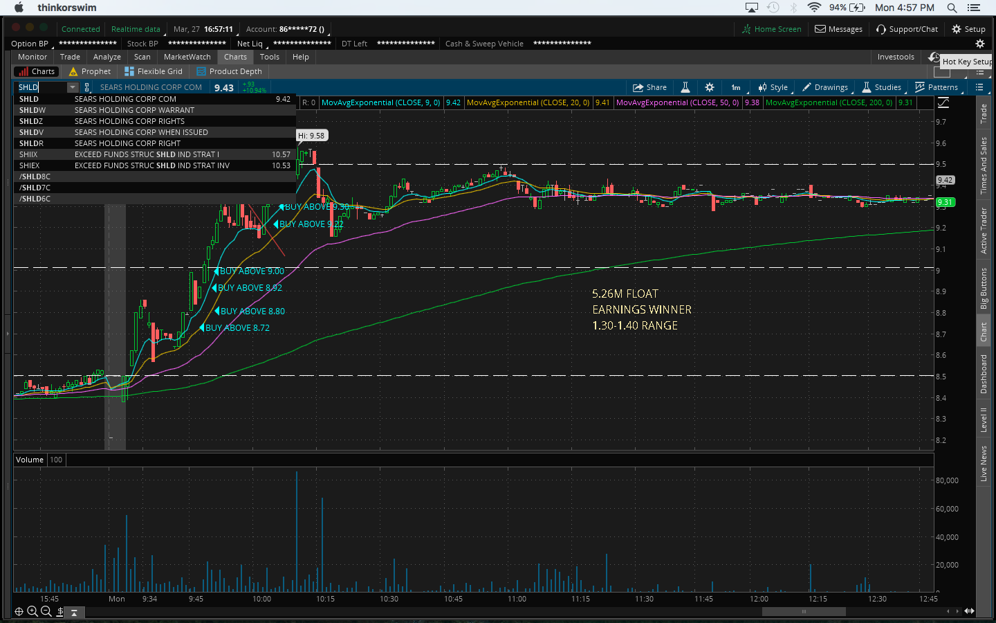This screenshot has height=623, width=996.
Task: Open the Studies menu
Action: (x=881, y=87)
